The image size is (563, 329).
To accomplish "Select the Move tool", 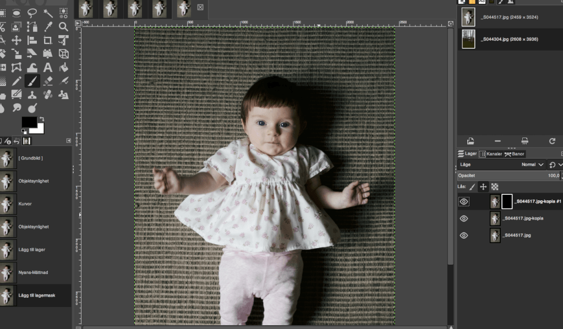I will pos(17,40).
